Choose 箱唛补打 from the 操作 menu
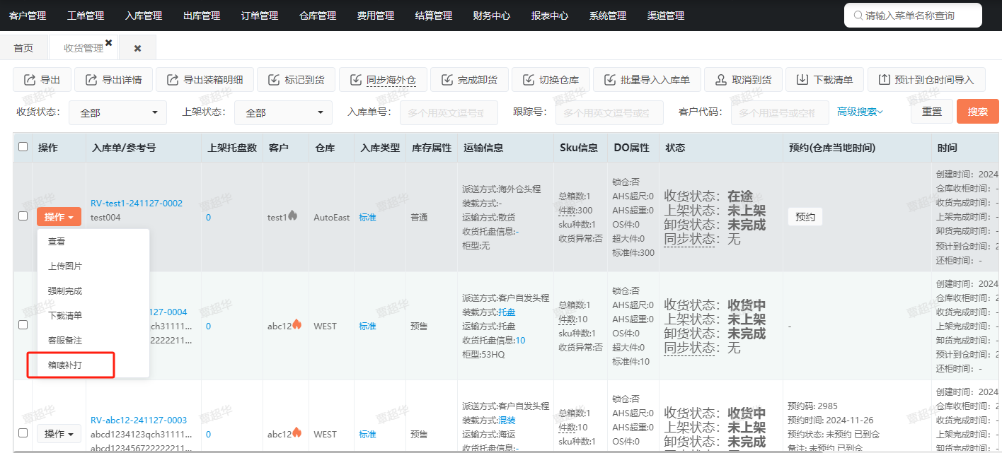 [93, 365]
